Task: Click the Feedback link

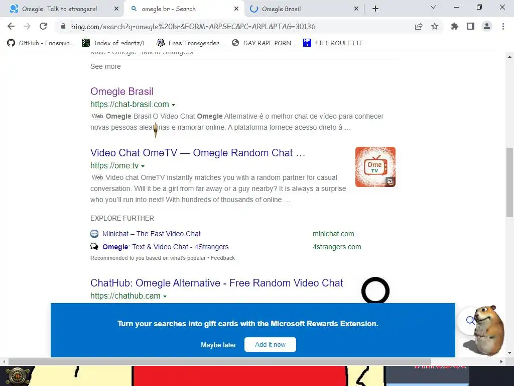Action: pos(222,258)
